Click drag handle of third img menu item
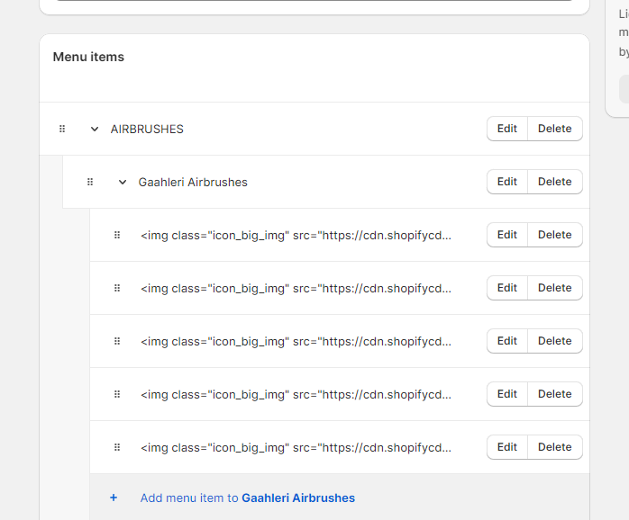Image resolution: width=629 pixels, height=520 pixels. pyautogui.click(x=117, y=341)
